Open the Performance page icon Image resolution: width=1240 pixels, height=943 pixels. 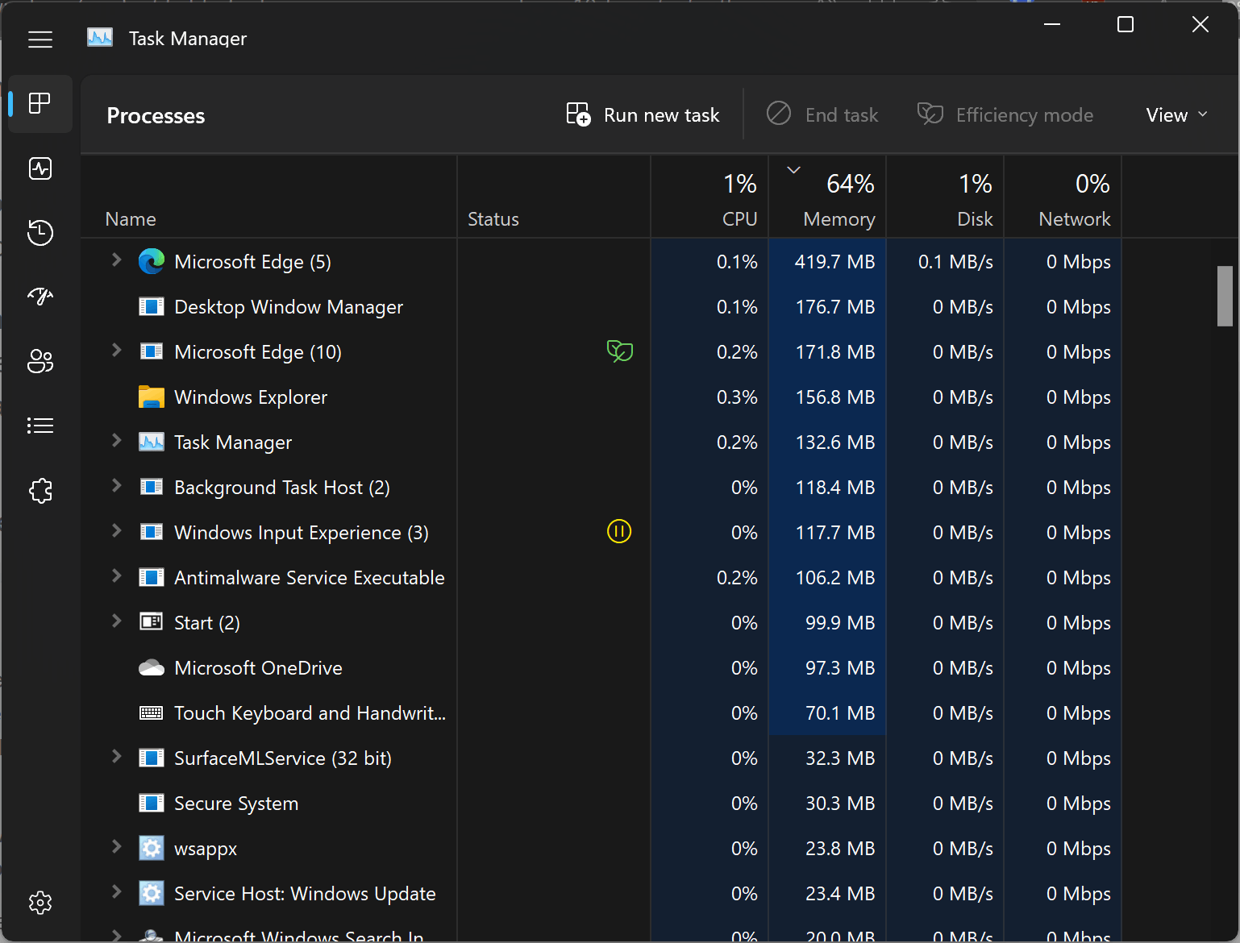click(40, 168)
